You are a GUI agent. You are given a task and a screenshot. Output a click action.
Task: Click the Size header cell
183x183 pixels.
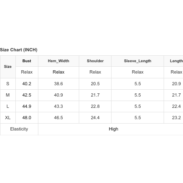click(x=8, y=67)
